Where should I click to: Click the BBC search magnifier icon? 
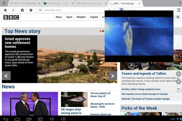tap(178, 17)
